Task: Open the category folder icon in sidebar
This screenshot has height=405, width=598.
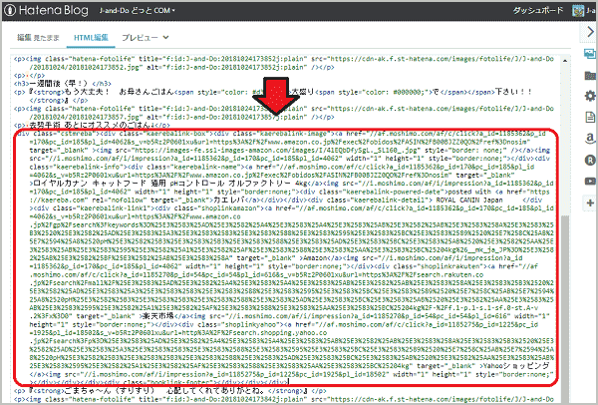Action: [x=590, y=75]
